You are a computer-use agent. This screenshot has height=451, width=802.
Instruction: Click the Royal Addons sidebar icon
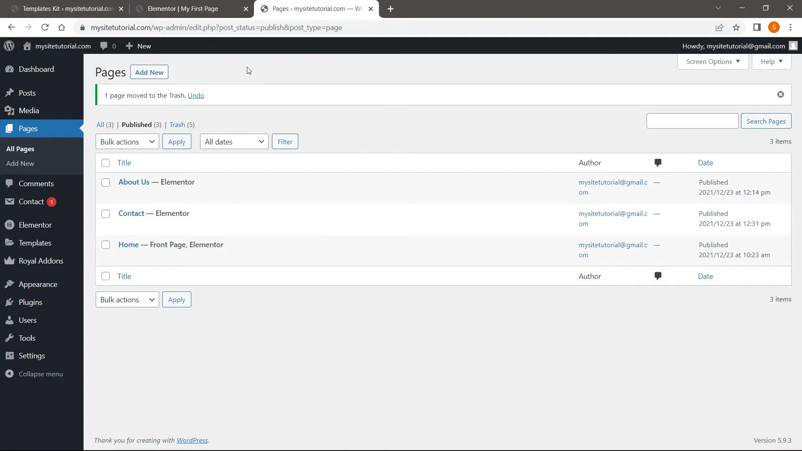[x=9, y=261]
